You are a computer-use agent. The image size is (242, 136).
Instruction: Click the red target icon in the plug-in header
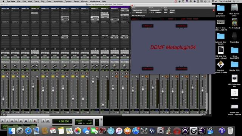click(x=214, y=10)
